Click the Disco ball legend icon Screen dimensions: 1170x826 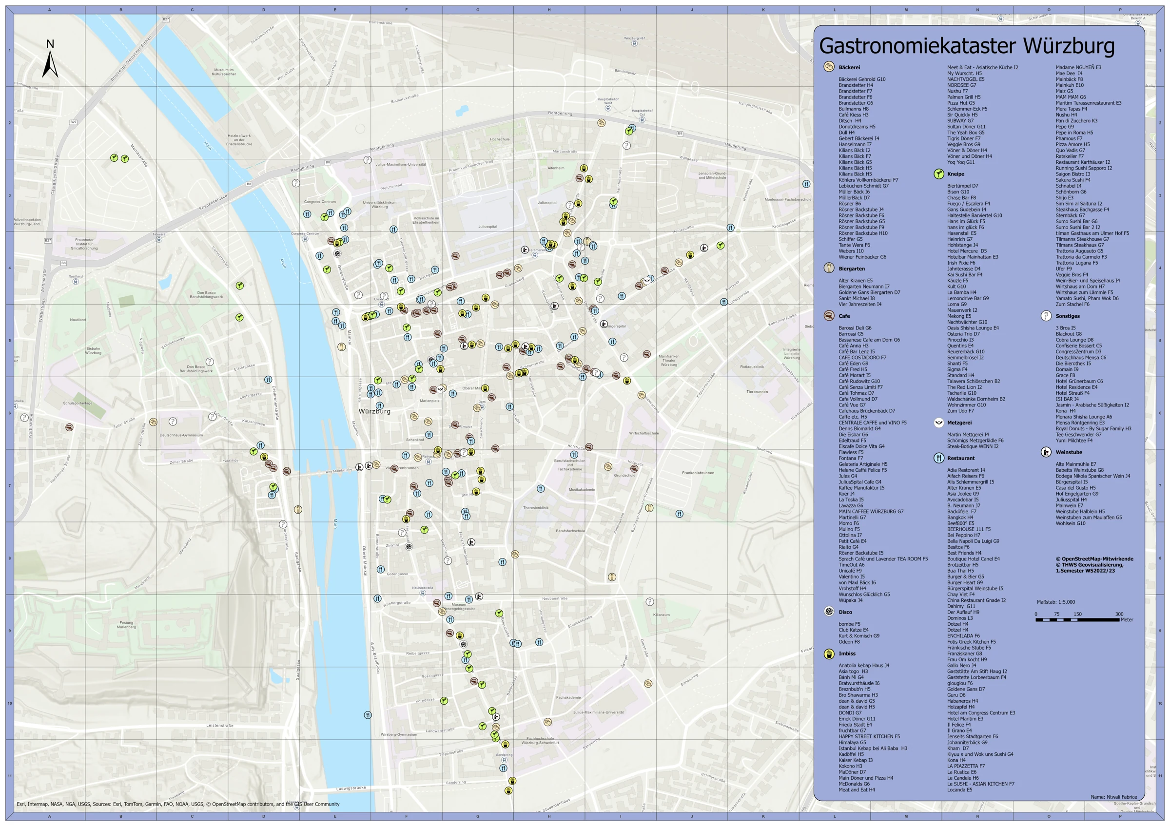829,612
